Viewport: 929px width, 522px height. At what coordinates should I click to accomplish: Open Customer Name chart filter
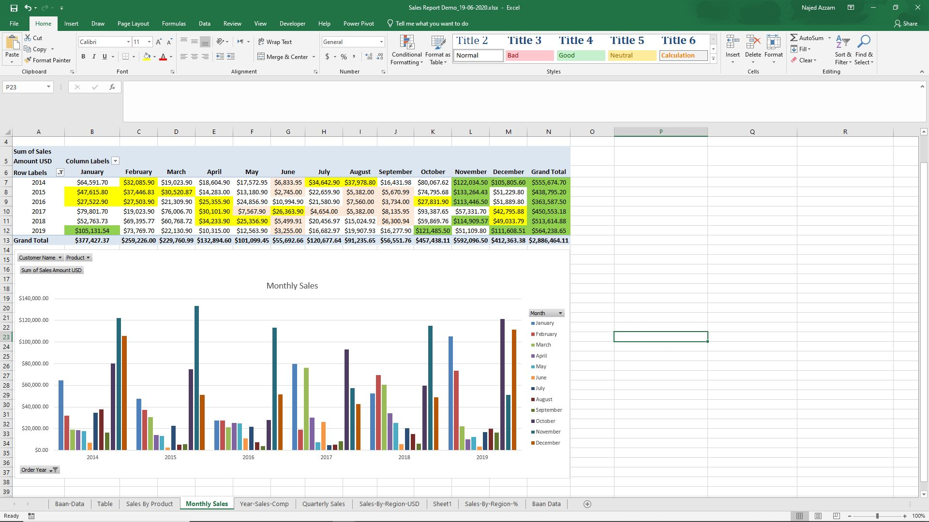40,258
